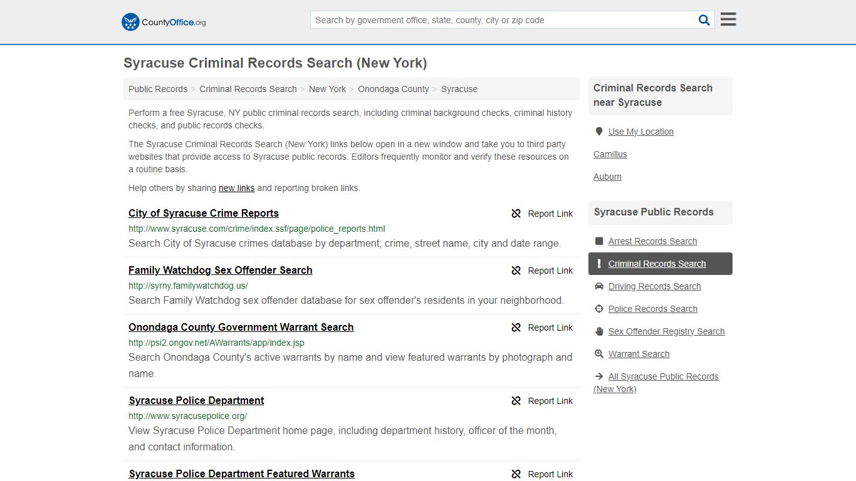Open the hamburger menu

pyautogui.click(x=728, y=19)
